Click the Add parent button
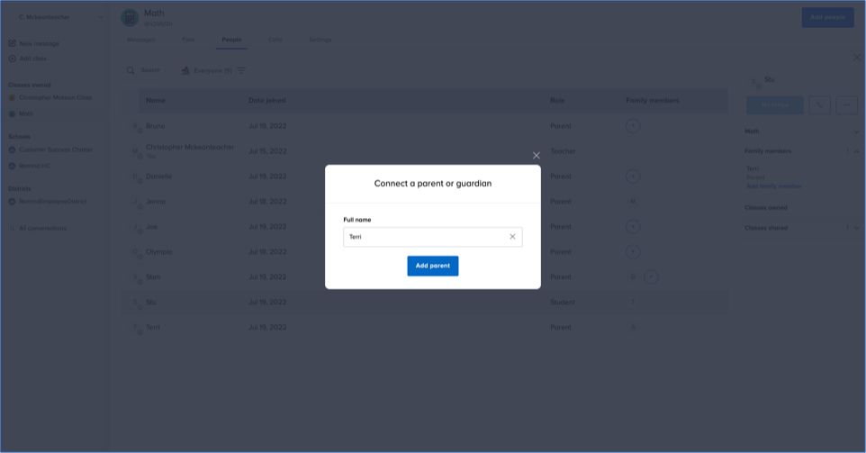 (x=432, y=266)
